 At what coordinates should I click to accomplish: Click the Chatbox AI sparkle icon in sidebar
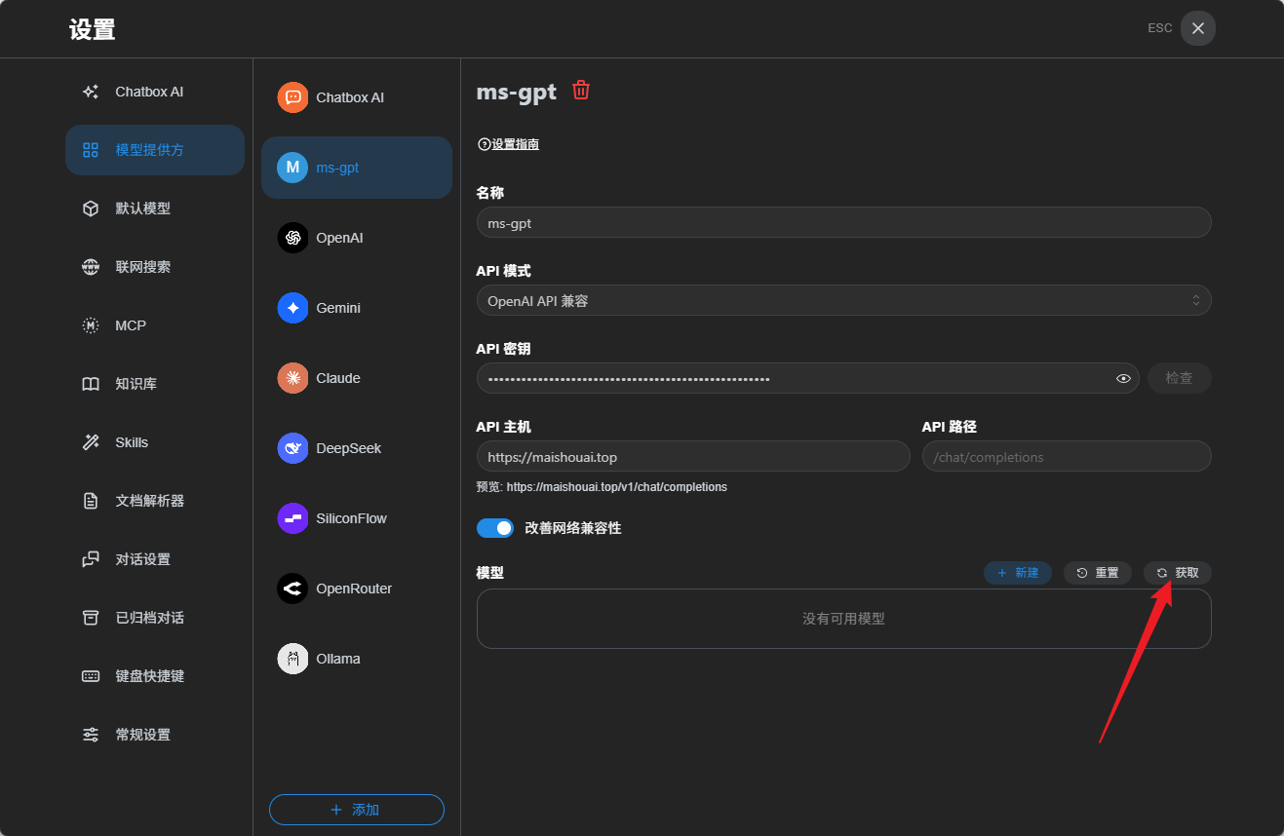pos(91,92)
